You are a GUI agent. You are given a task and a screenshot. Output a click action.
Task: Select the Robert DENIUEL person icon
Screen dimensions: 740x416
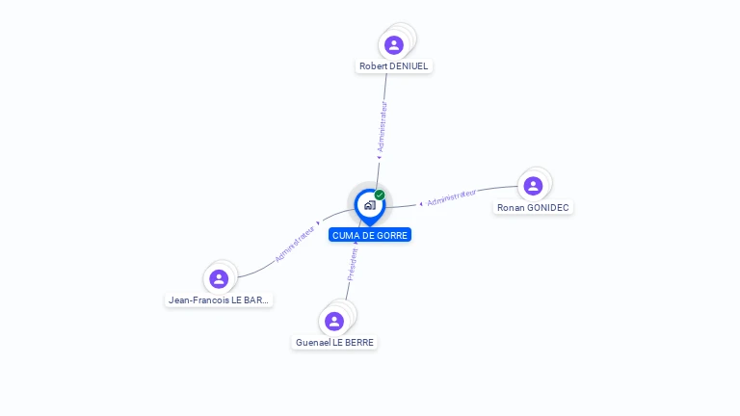pyautogui.click(x=393, y=45)
